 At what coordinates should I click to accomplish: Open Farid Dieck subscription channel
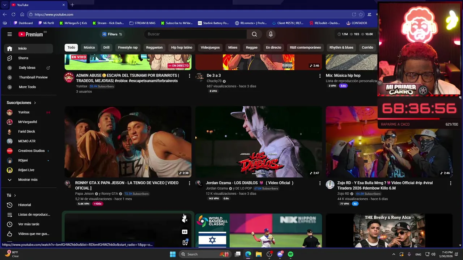click(x=29, y=131)
